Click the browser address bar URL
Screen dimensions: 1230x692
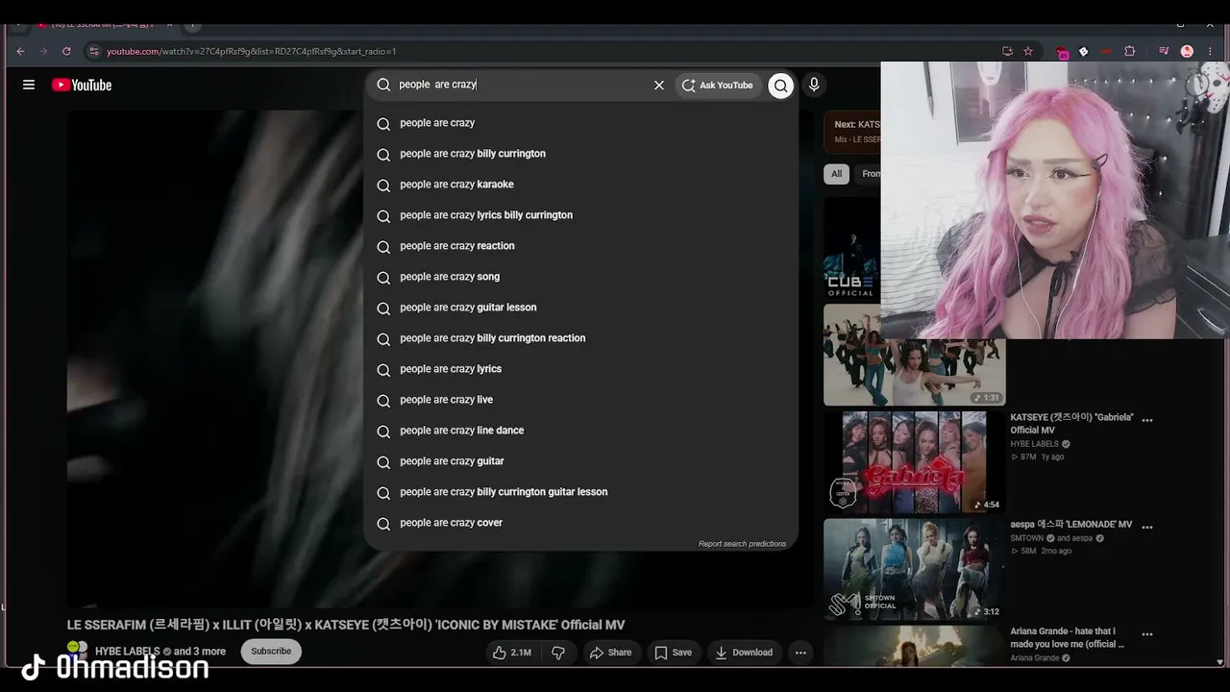252,51
